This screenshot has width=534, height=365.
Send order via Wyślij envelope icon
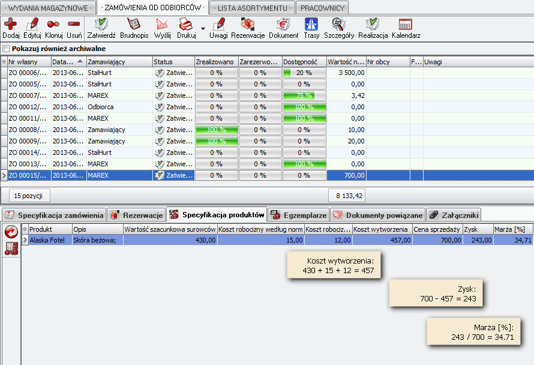[x=162, y=25]
